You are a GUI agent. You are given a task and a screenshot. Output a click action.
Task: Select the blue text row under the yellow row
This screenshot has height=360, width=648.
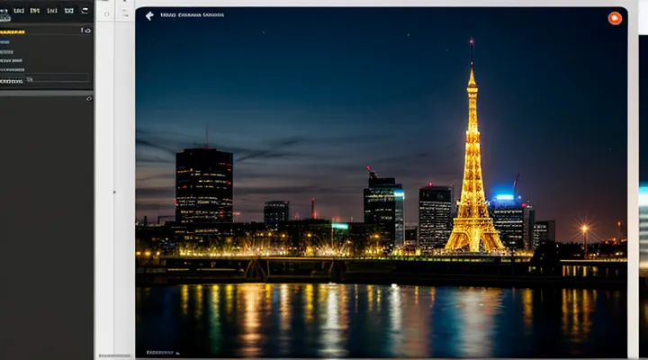point(5,42)
